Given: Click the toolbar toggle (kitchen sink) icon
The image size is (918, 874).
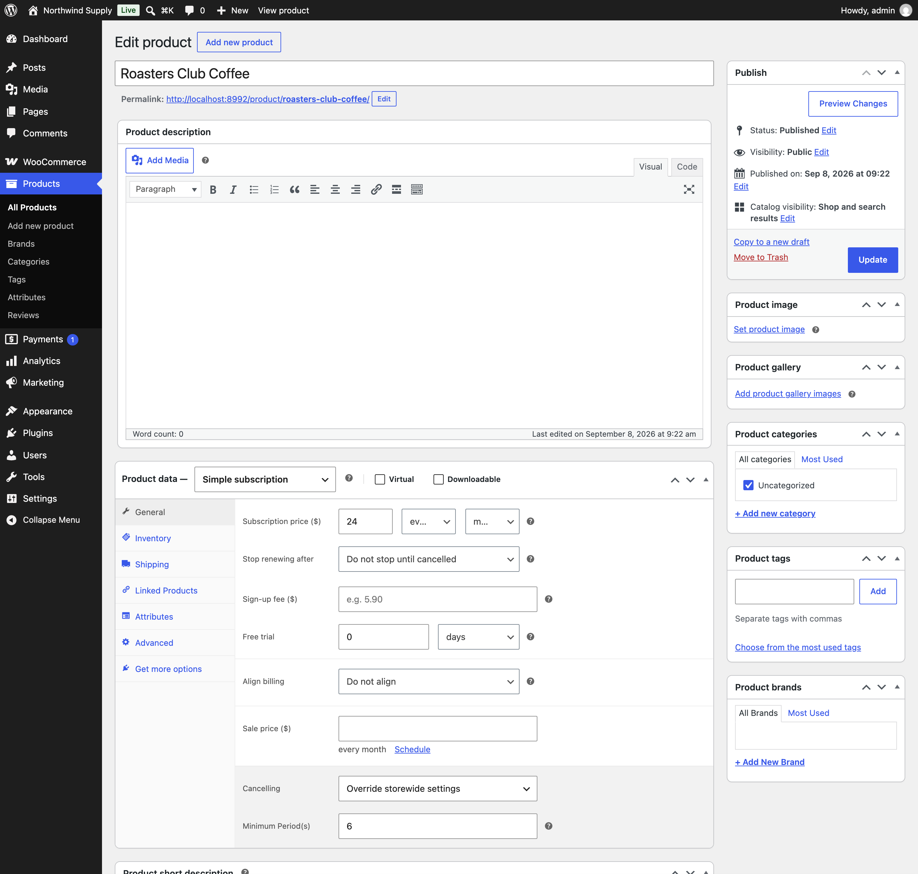Looking at the screenshot, I should pos(417,189).
